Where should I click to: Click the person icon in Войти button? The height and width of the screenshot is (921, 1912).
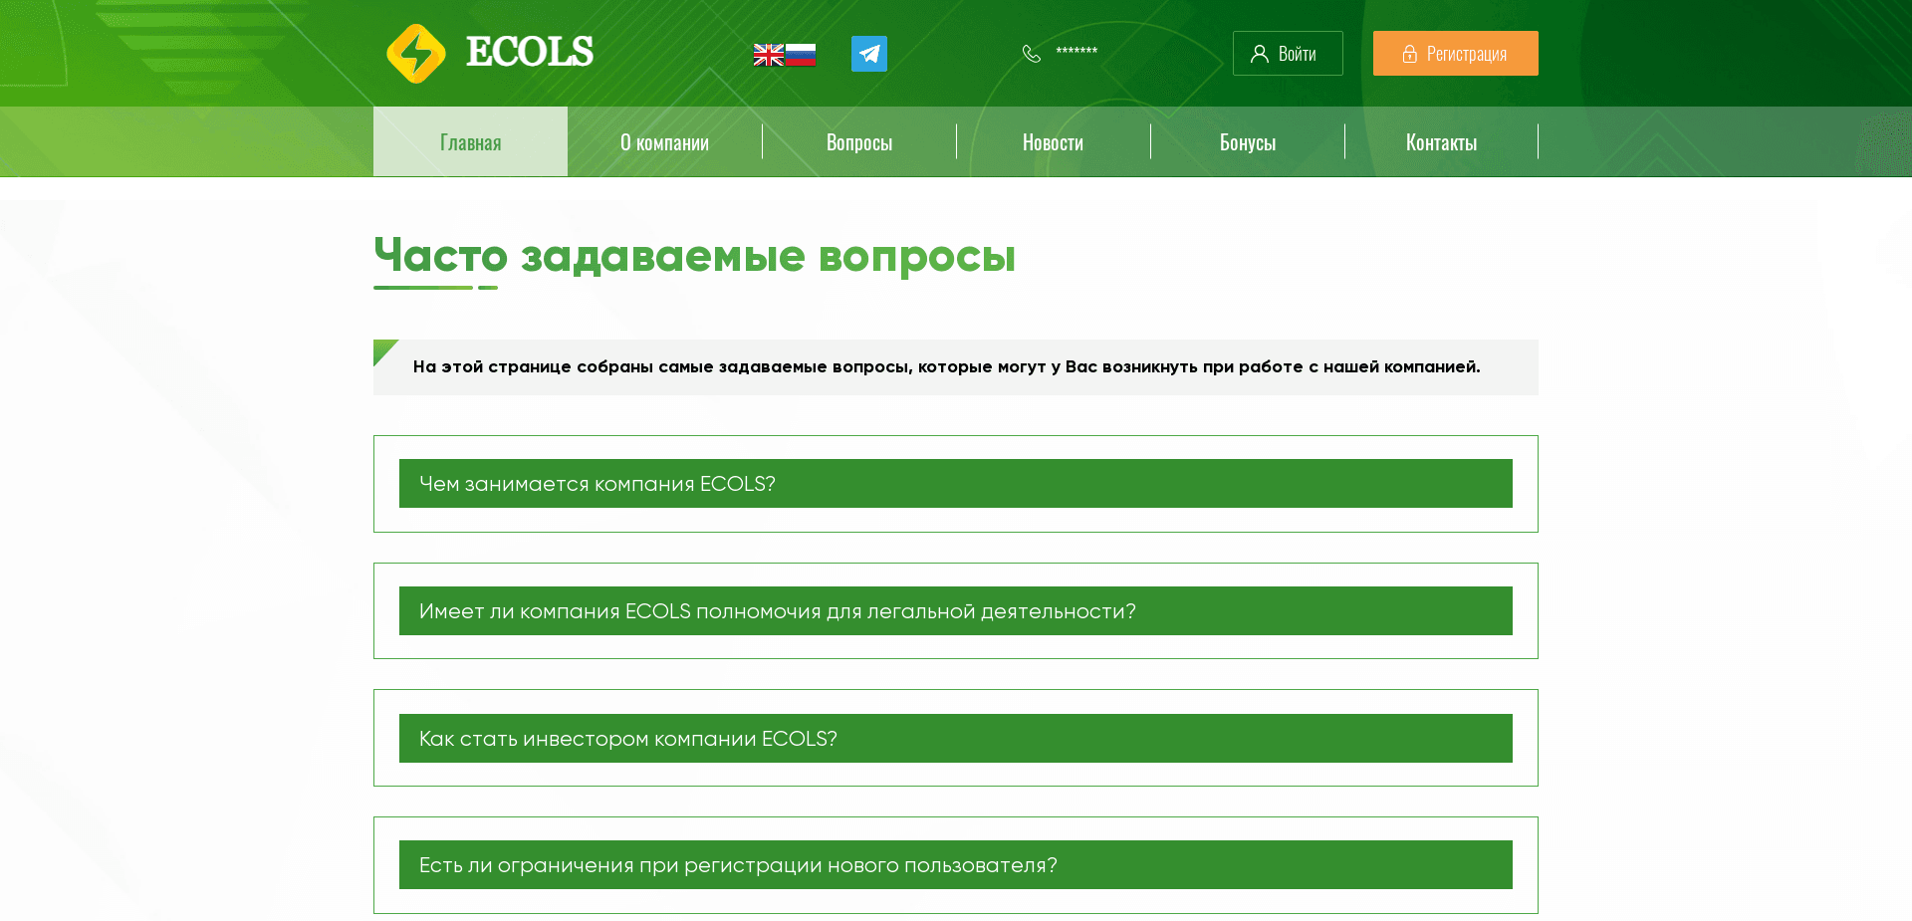1260,53
